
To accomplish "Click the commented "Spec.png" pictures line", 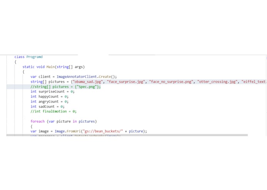I will coord(66,87).
